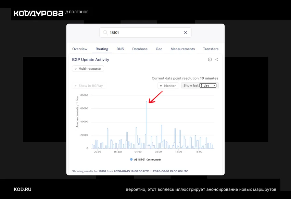Click the tallest spike in the chart
The width and height of the screenshot is (291, 199).
147,124
